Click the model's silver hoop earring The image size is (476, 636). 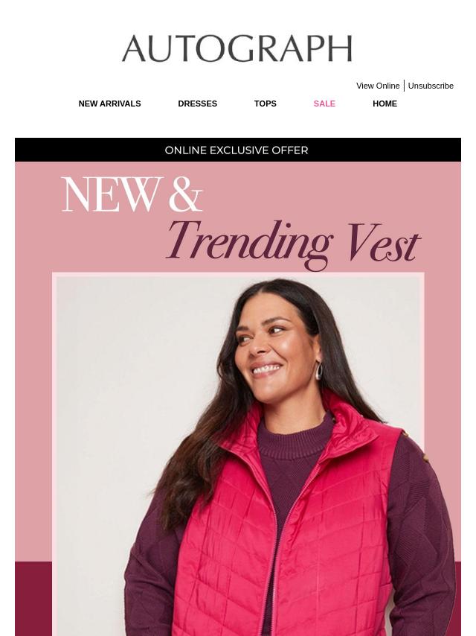[319, 371]
